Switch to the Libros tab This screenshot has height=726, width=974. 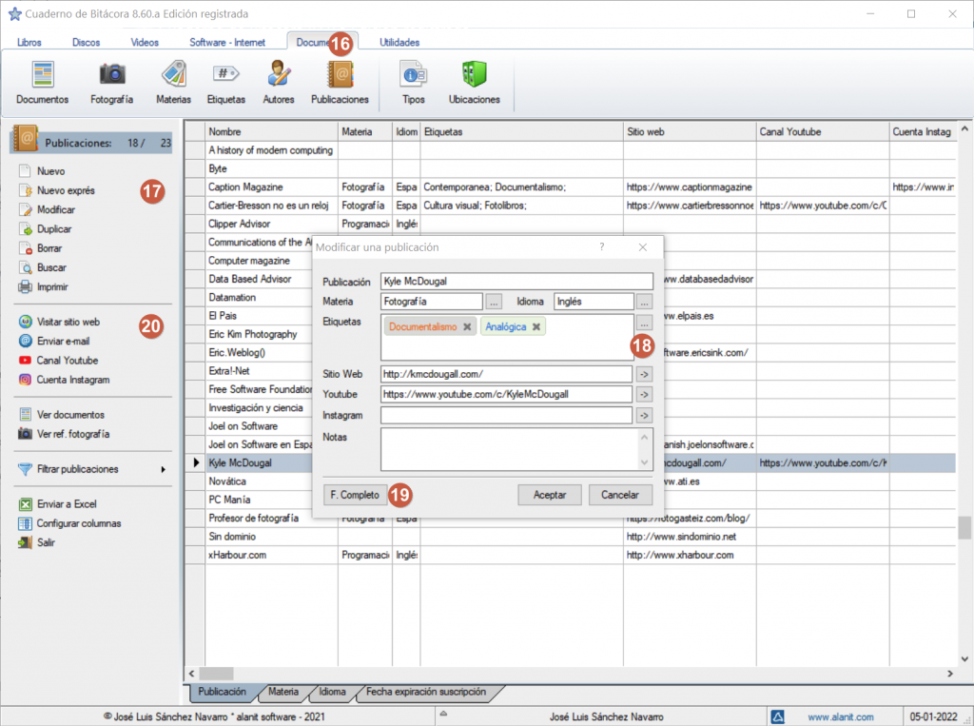[x=29, y=42]
